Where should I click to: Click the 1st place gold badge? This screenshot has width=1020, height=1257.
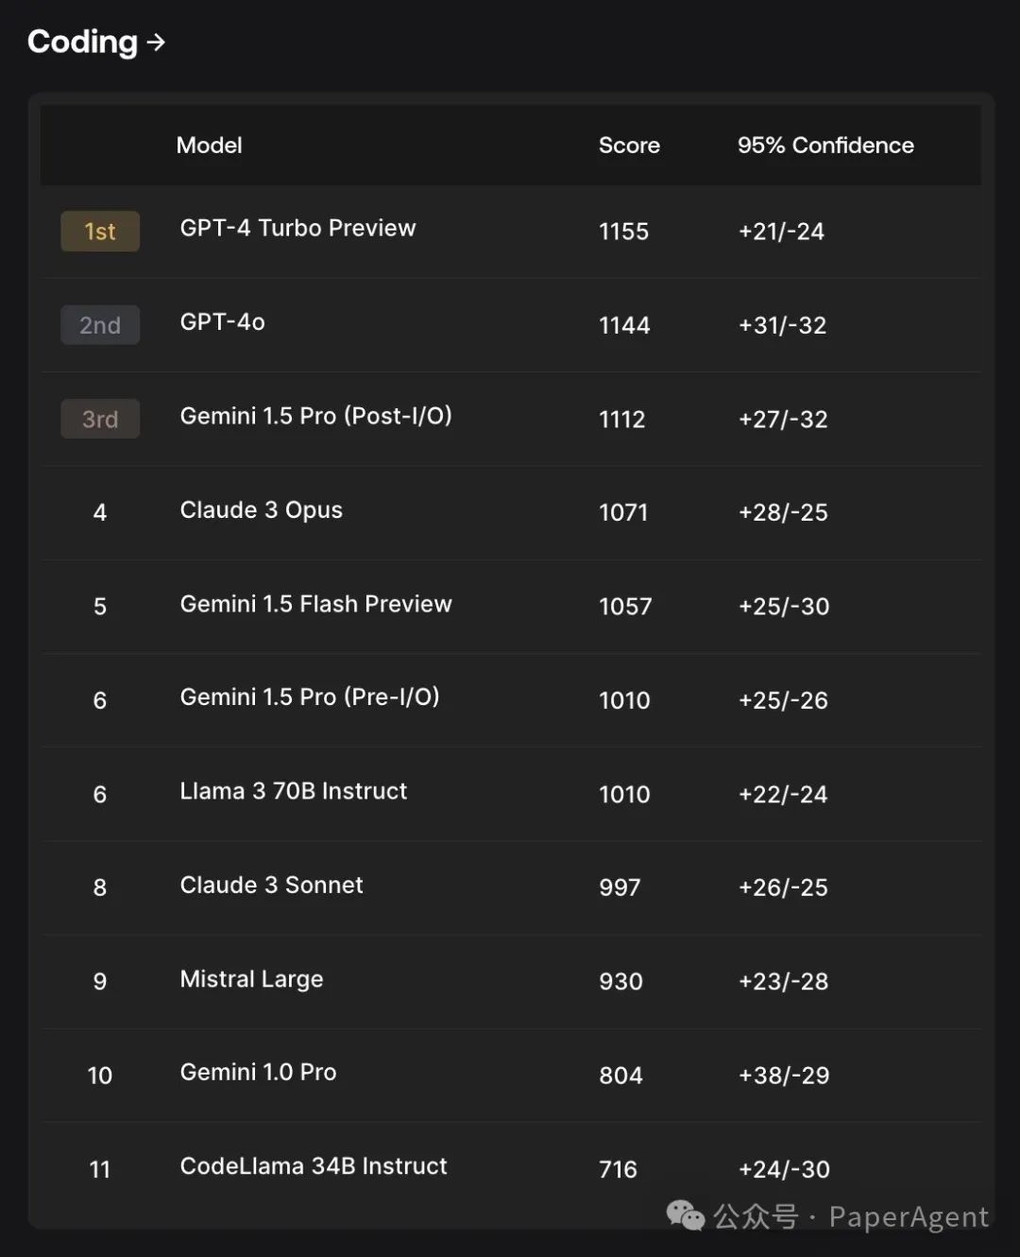click(x=100, y=232)
